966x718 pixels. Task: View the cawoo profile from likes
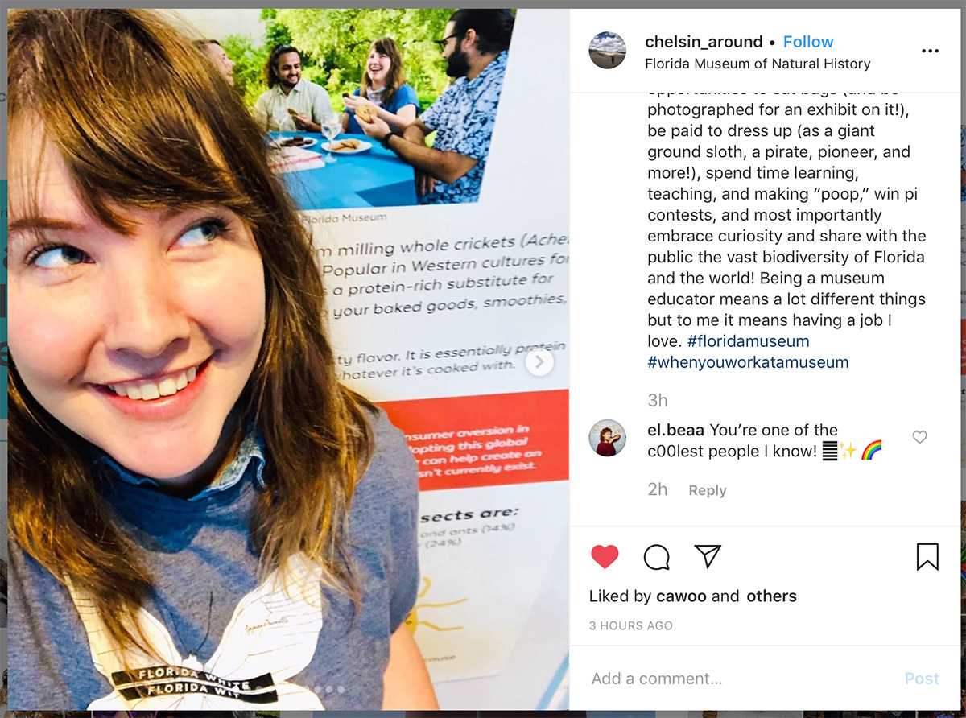[682, 596]
